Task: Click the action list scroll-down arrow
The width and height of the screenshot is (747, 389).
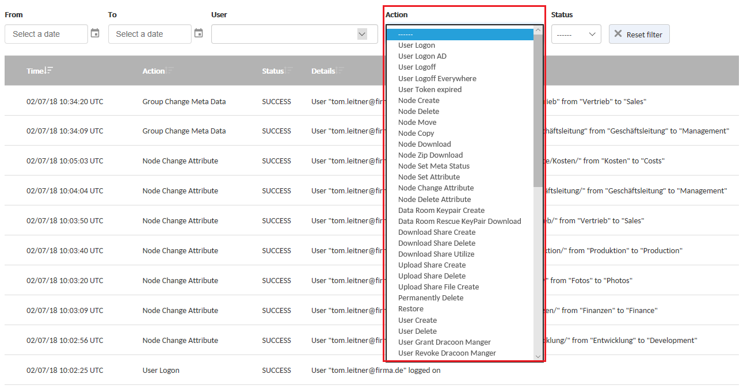Action: (538, 357)
